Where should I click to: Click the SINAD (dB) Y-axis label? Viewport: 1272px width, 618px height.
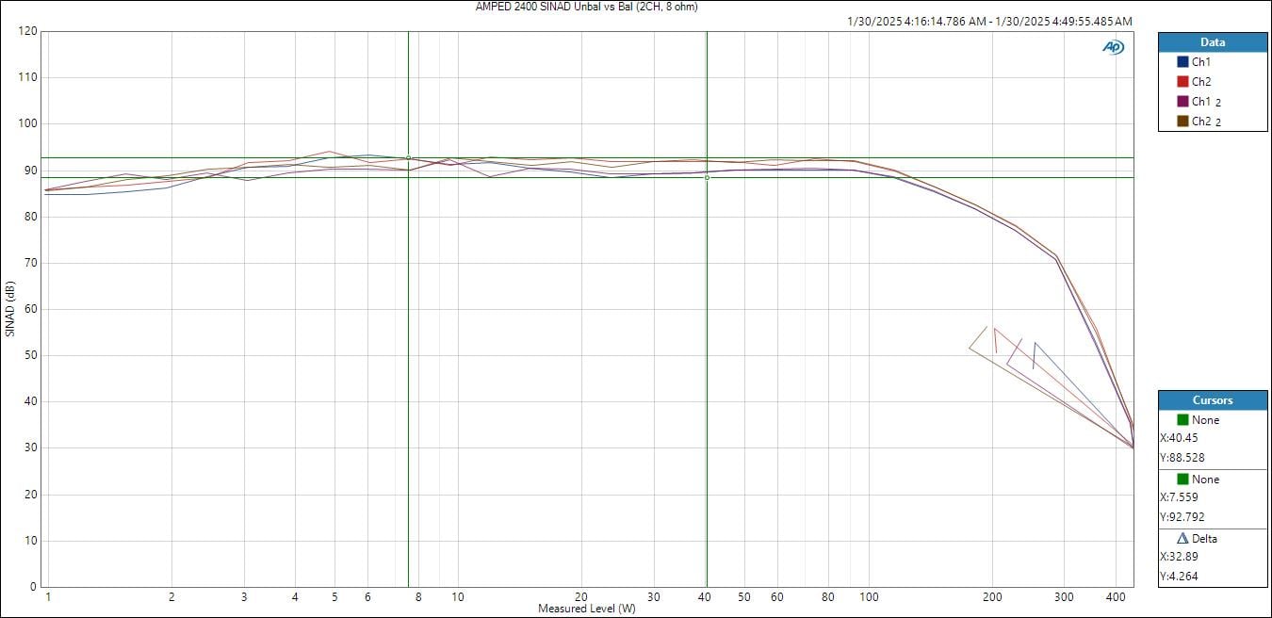(10, 308)
